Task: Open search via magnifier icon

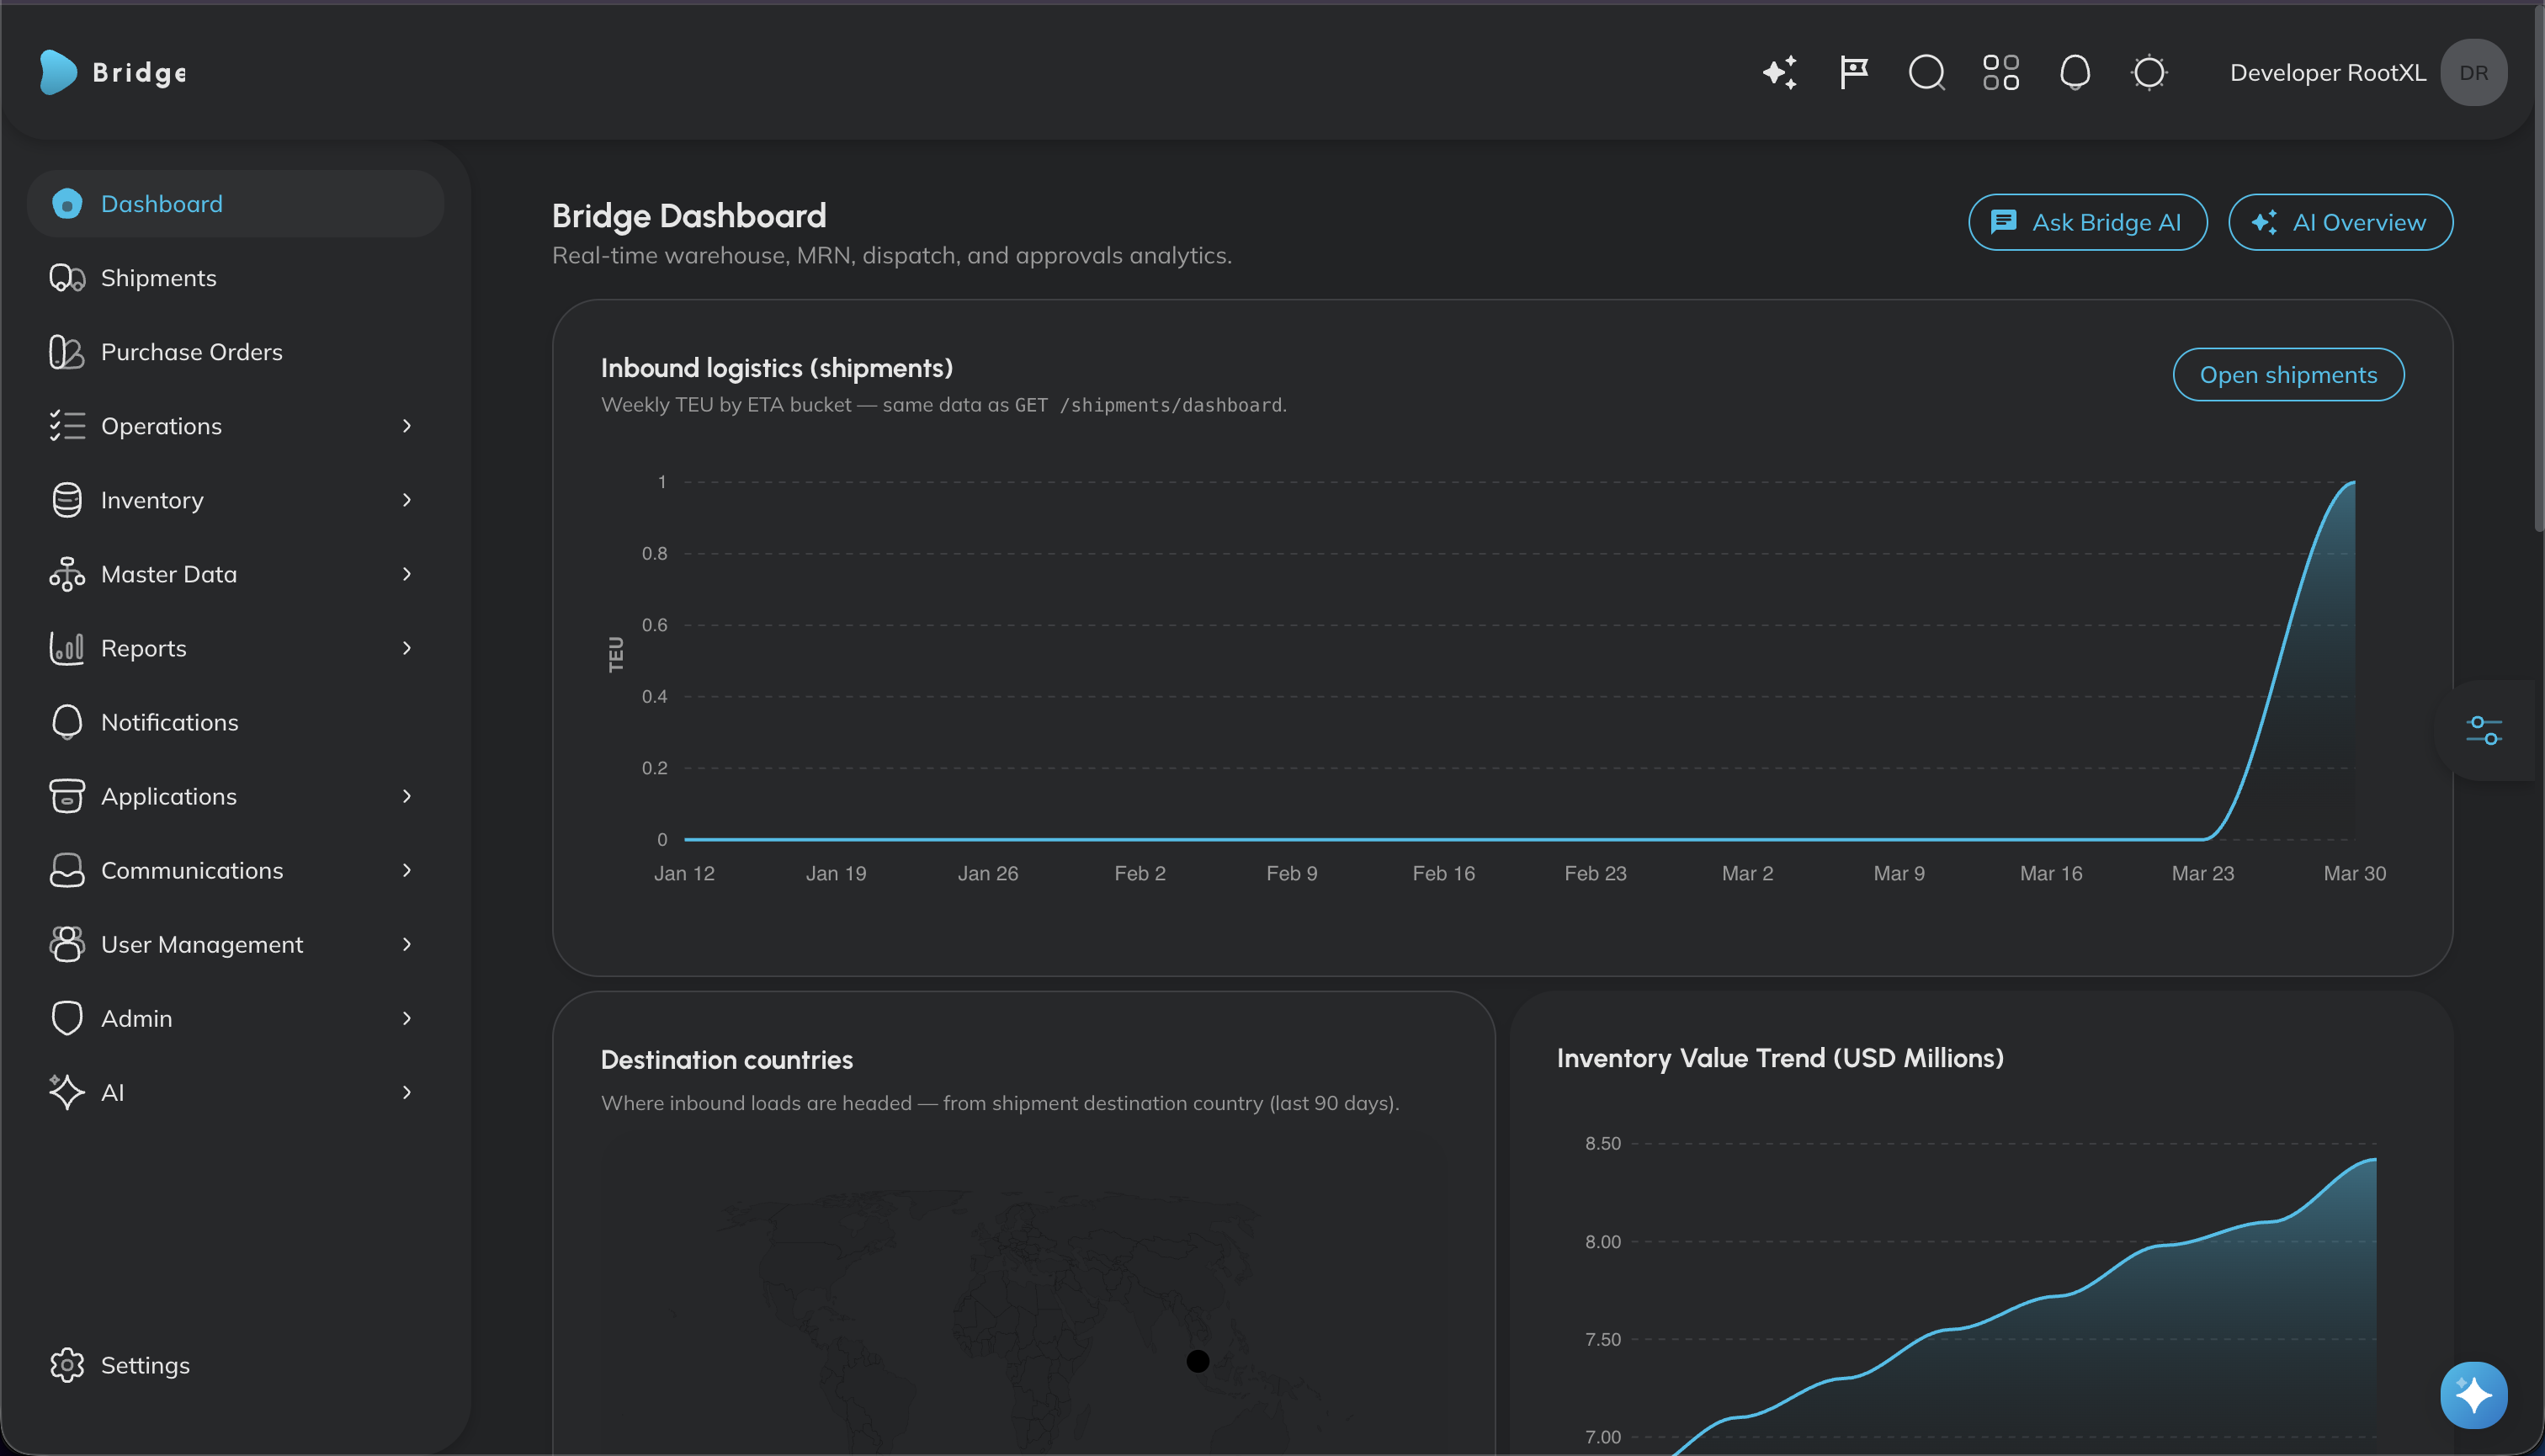Action: coord(1926,73)
